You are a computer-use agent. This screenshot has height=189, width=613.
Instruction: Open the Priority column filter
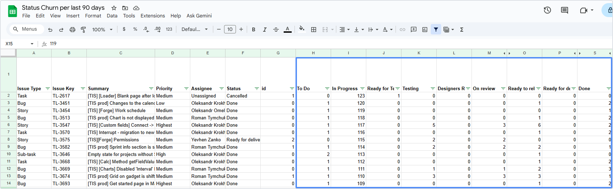[186, 89]
